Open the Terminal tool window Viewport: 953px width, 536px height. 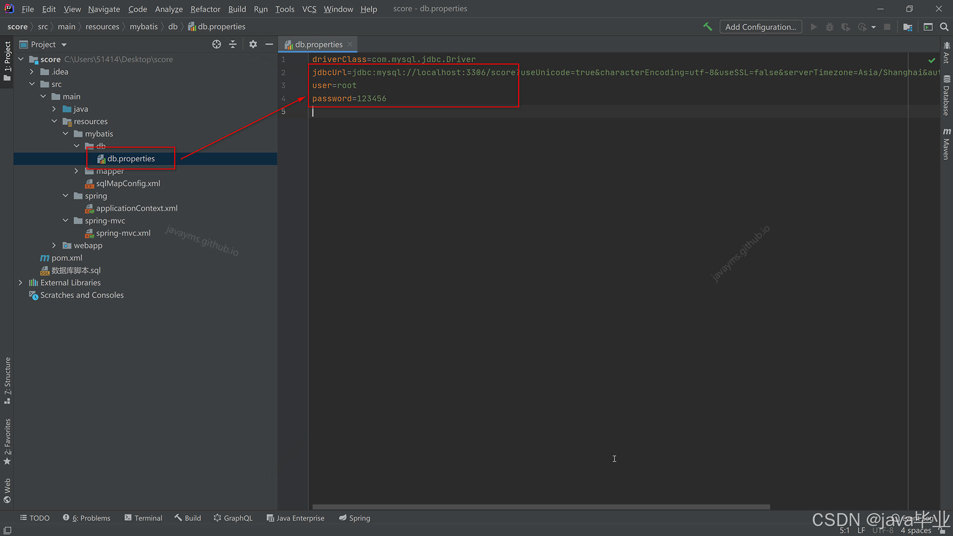tap(147, 518)
